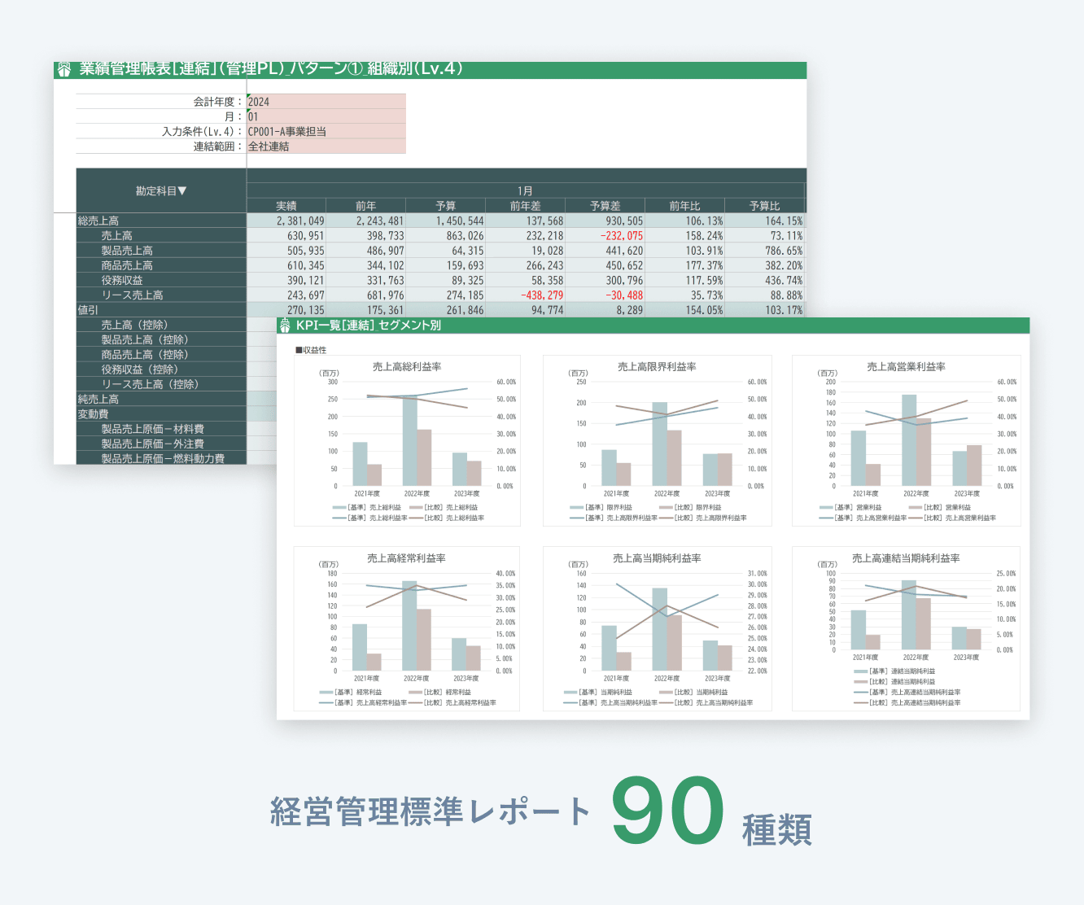Click the red cell -232,075
Image resolution: width=1084 pixels, height=905 pixels.
pyautogui.click(x=605, y=236)
